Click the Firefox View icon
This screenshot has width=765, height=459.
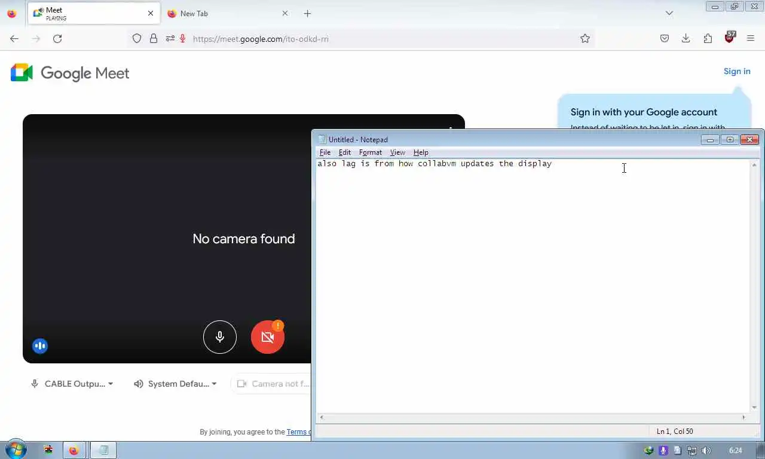point(12,13)
